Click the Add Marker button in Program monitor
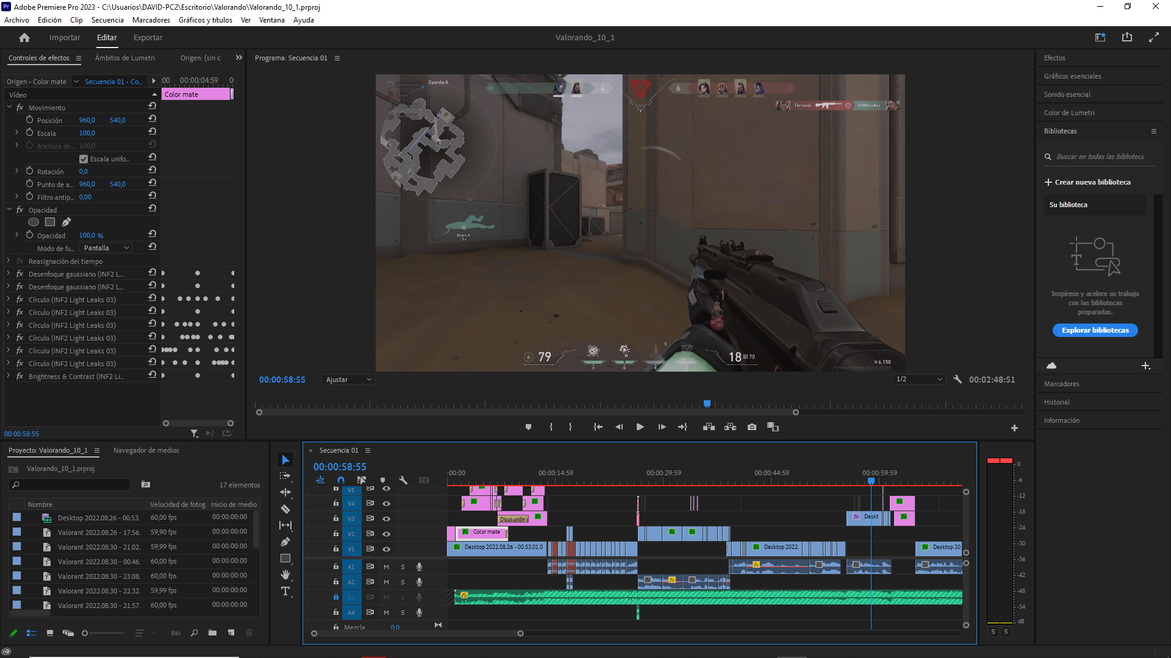1171x658 pixels. click(x=528, y=427)
